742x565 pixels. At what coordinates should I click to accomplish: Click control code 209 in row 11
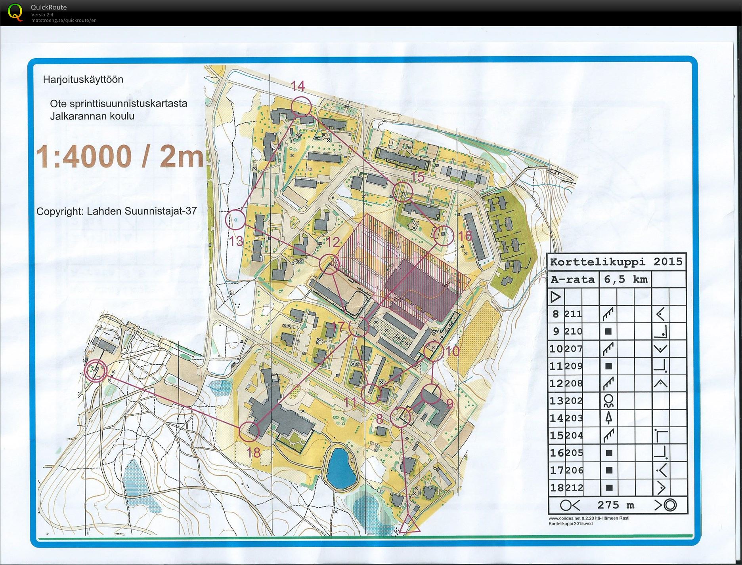tap(574, 366)
